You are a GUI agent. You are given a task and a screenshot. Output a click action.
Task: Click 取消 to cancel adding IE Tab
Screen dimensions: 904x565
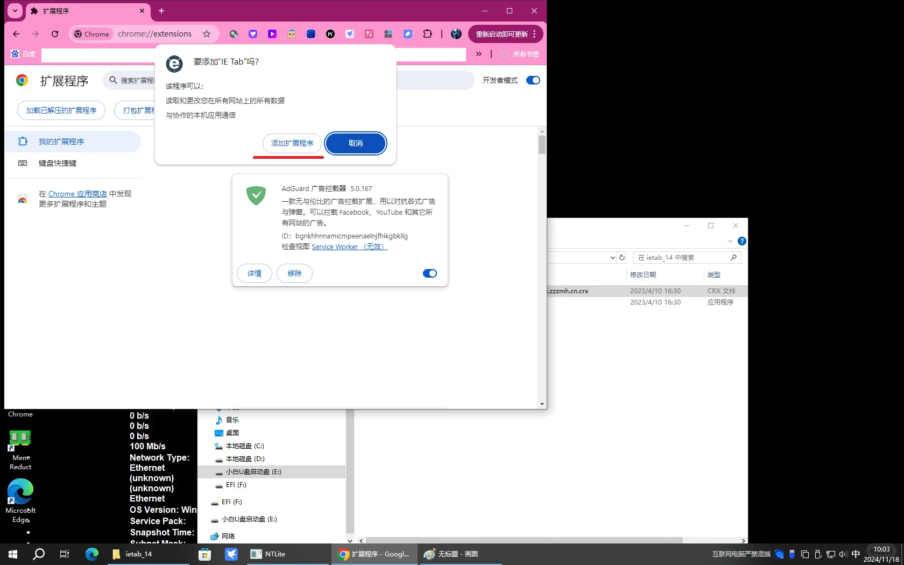click(x=356, y=143)
